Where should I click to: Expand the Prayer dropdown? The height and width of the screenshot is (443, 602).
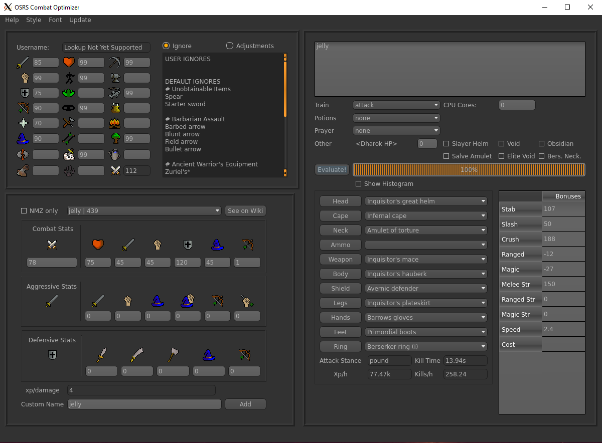pos(396,131)
